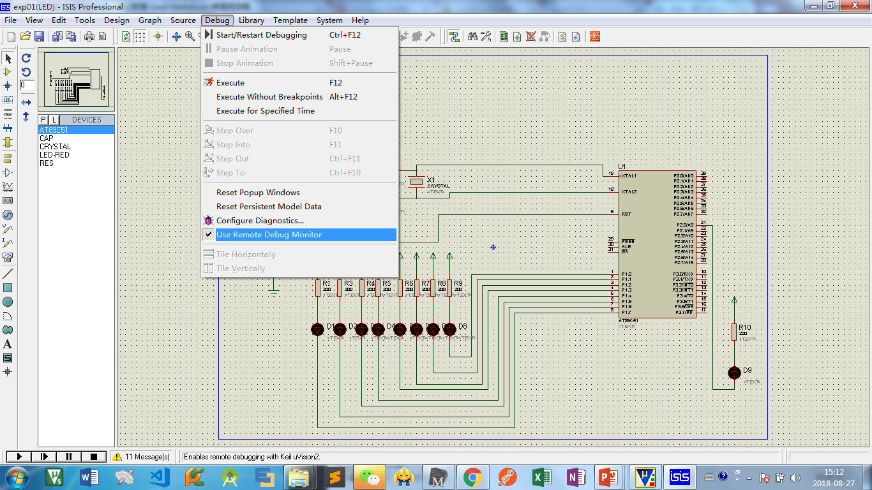Choose Execute Without Breakpoints
Screen dimensions: 872x490
pos(299,96)
